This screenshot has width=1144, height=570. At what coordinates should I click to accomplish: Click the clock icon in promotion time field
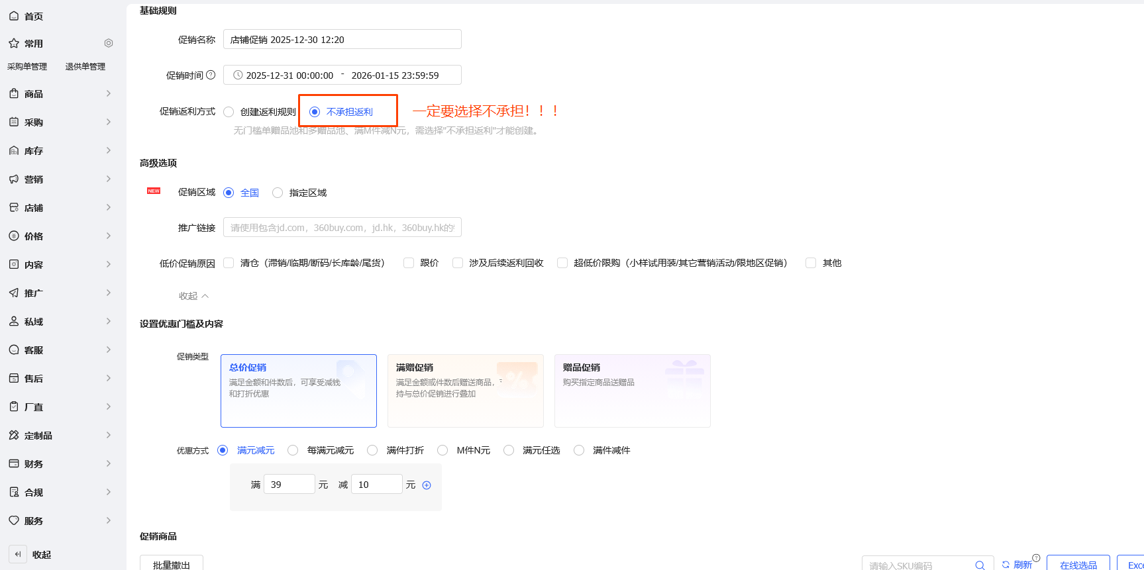[x=238, y=75]
